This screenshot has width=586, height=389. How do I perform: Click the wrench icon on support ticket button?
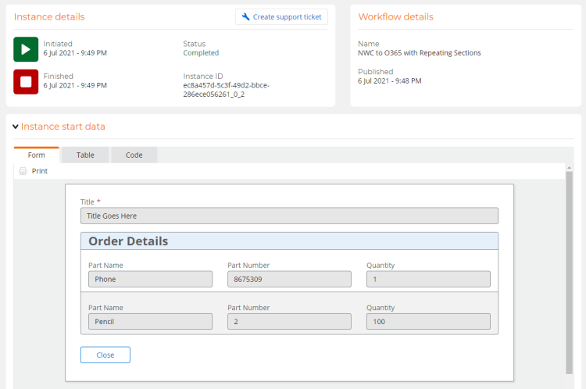click(245, 17)
